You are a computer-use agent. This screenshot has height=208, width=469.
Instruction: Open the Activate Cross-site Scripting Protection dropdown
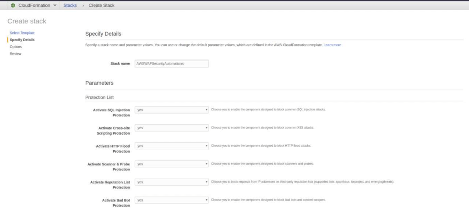click(x=172, y=128)
